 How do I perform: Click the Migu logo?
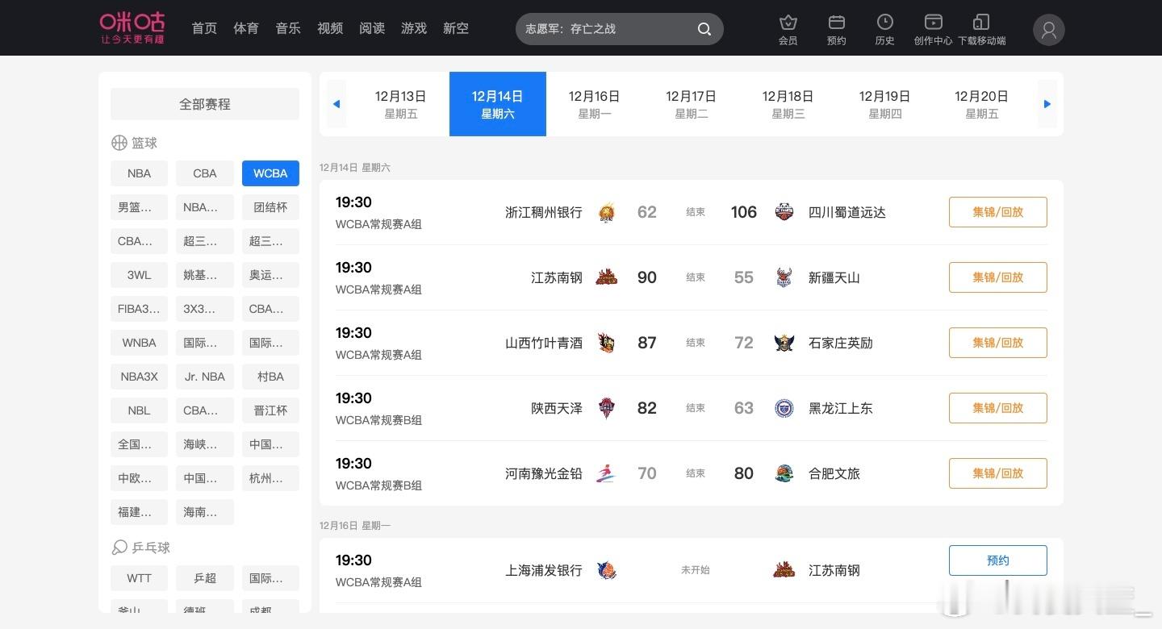pos(132,27)
